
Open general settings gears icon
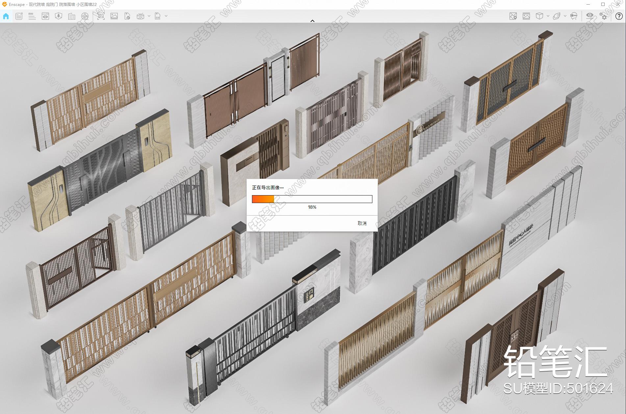click(x=603, y=16)
